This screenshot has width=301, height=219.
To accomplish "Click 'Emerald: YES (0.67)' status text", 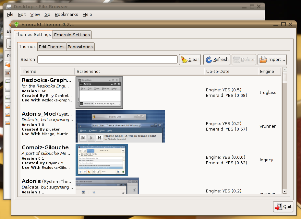I will point(226,129).
